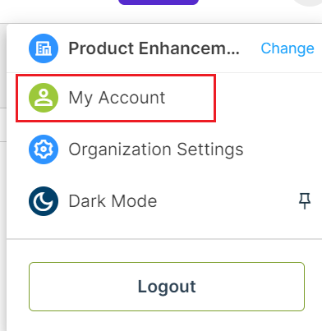Screen dimensions: 322x331
Task: Click the Change link beside the organization name
Action: (x=287, y=48)
